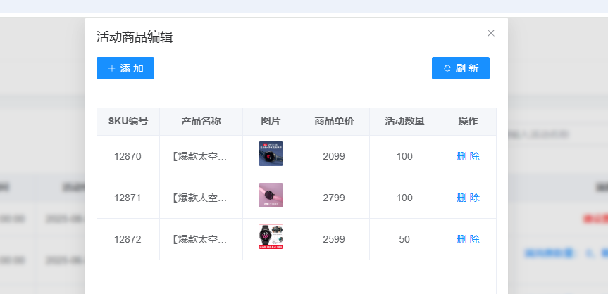
Task: Select quantity cell showing 50
Action: coord(404,239)
